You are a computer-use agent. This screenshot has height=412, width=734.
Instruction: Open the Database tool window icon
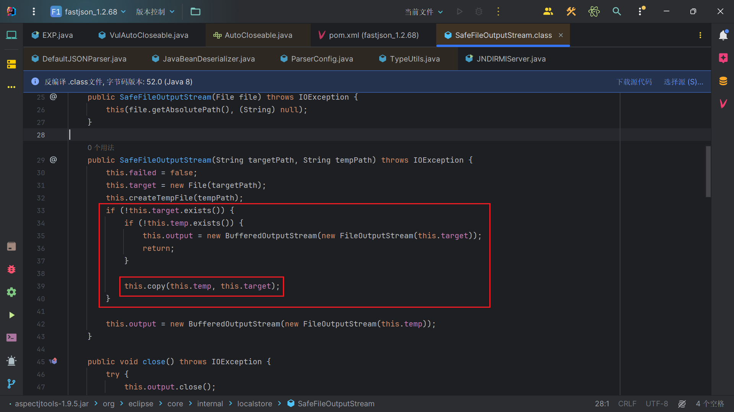tap(723, 81)
